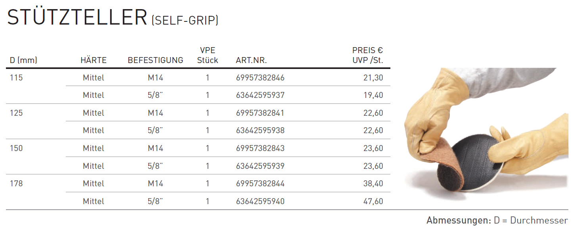Click the ART.NR. column header

[x=251, y=61]
